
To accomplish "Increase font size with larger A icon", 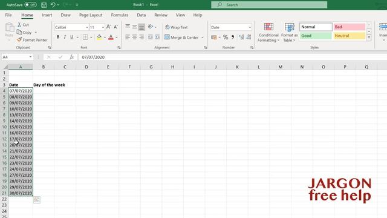I will click(x=108, y=27).
